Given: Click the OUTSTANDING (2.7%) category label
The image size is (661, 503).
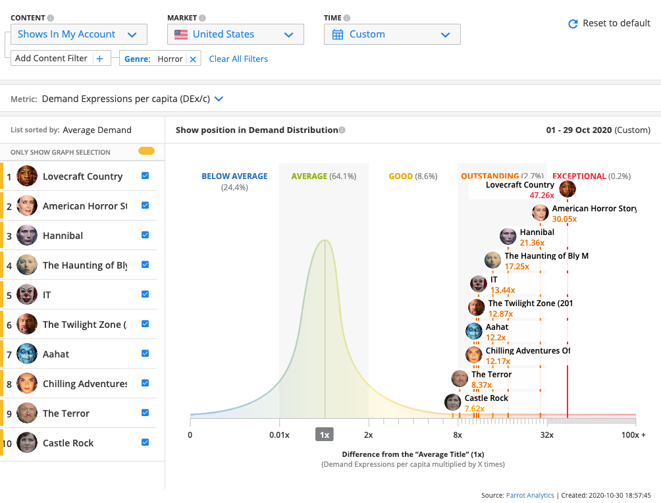Looking at the screenshot, I should 502,176.
